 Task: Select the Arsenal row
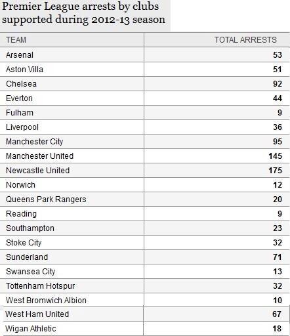[x=145, y=54]
